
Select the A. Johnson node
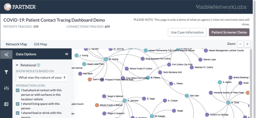(124, 101)
